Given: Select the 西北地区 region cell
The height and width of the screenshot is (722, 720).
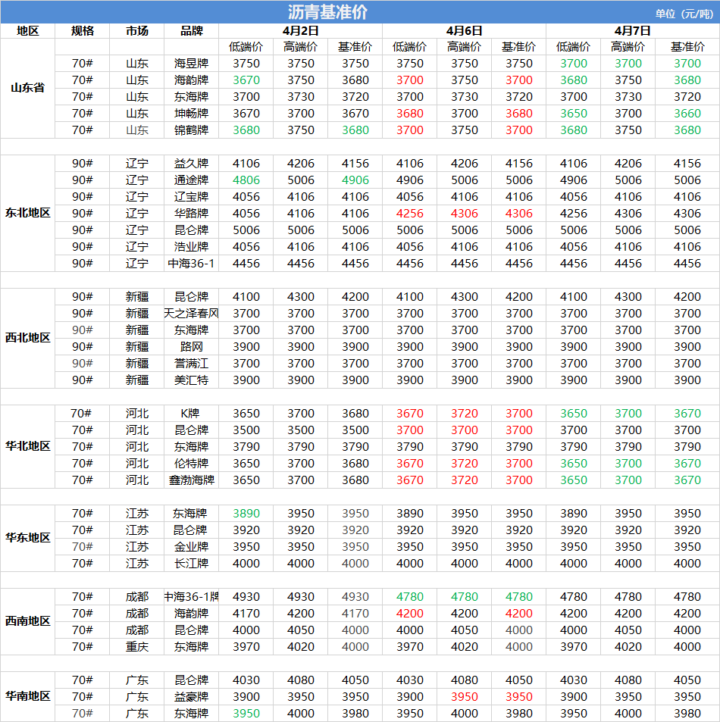Looking at the screenshot, I should click(x=27, y=338).
